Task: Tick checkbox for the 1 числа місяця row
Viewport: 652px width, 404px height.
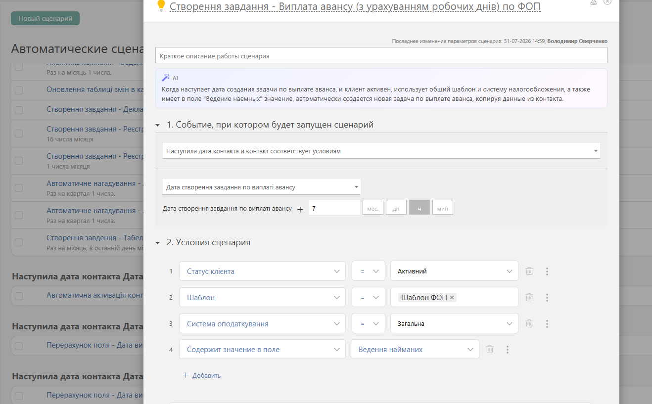Action: [19, 161]
